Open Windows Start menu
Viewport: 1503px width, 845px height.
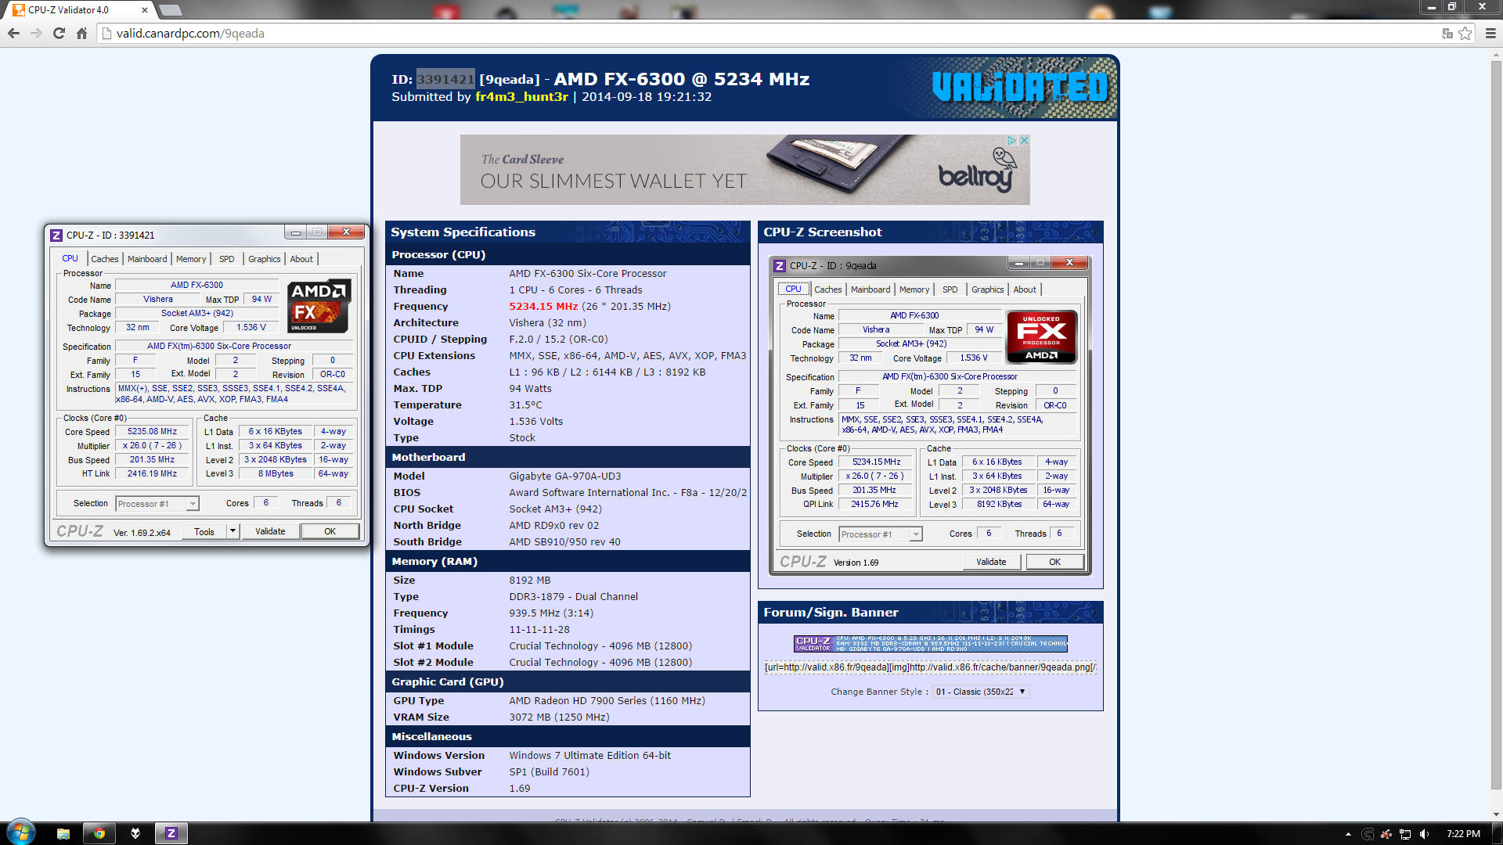(21, 832)
